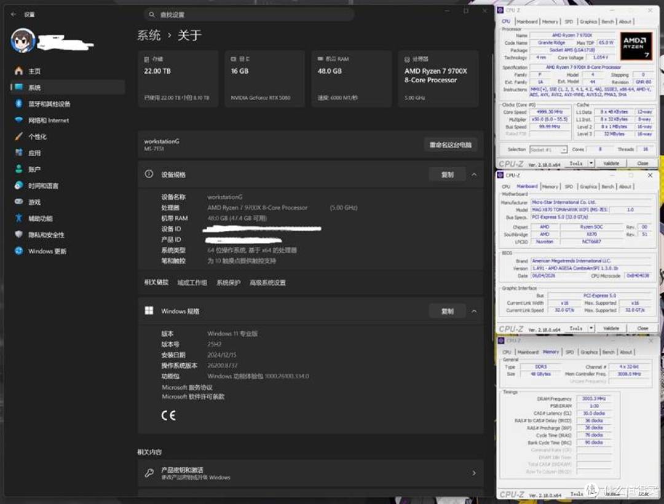Open Bench tab in CPU-Z Memory window
This screenshot has width=664, height=504.
point(608,352)
